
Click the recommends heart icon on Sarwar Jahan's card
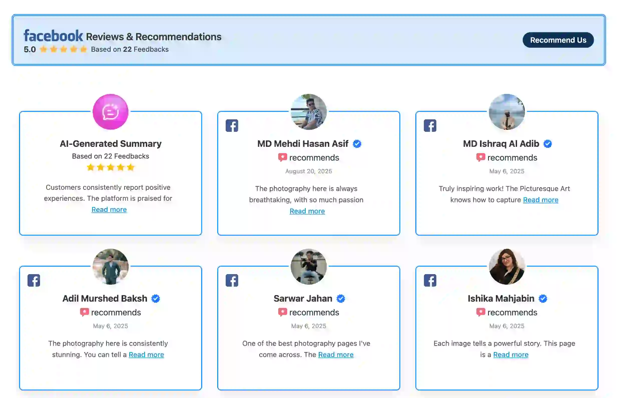282,312
